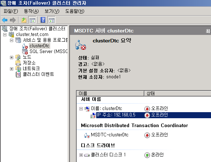Click the 네트워크 network icon
This screenshot has height=162, width=211.
pyautogui.click(x=18, y=69)
